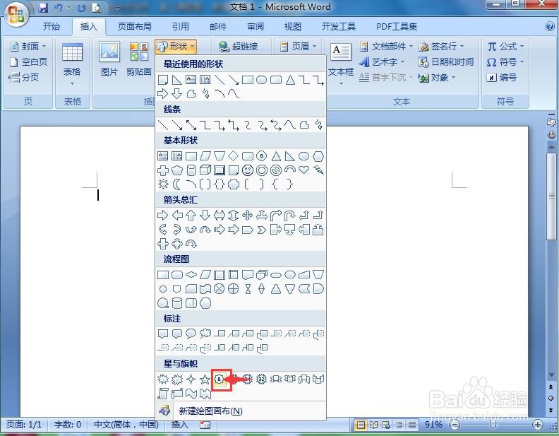Switch to draft view

[x=411, y=425]
